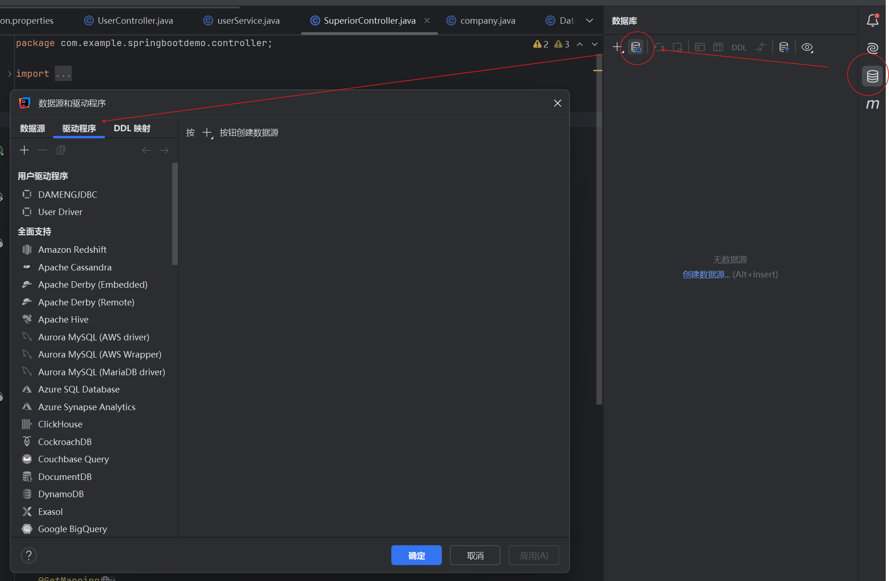This screenshot has width=889, height=581.
Task: Click the refresh icon in database toolbar
Action: 659,47
